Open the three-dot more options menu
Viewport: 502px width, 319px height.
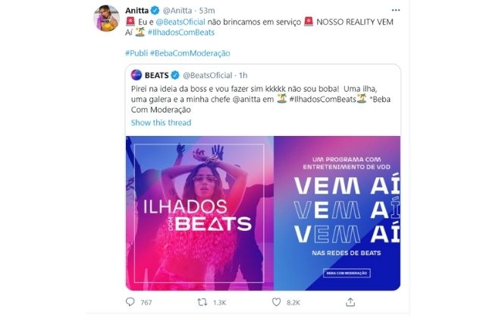396,11
